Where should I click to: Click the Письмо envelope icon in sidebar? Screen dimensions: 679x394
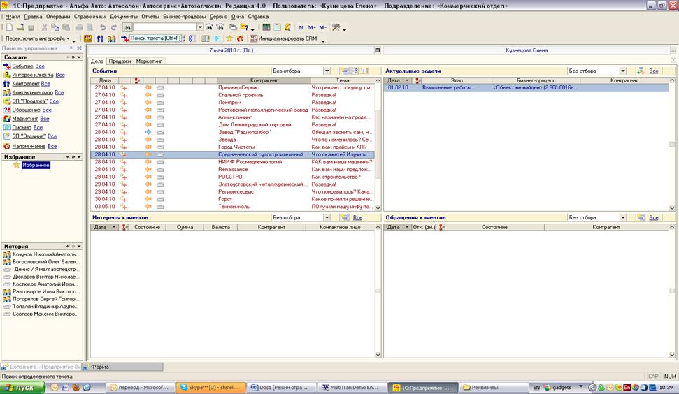tap(6, 128)
